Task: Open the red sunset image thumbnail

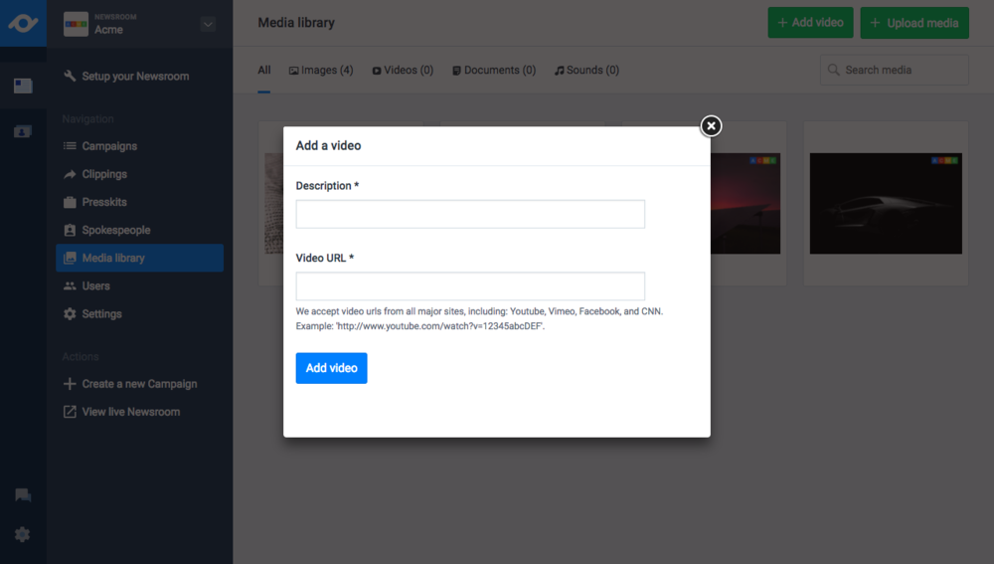Action: (x=745, y=203)
